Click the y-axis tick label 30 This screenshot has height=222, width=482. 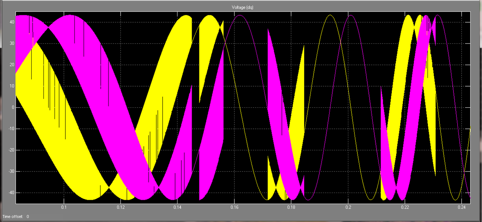[12, 43]
